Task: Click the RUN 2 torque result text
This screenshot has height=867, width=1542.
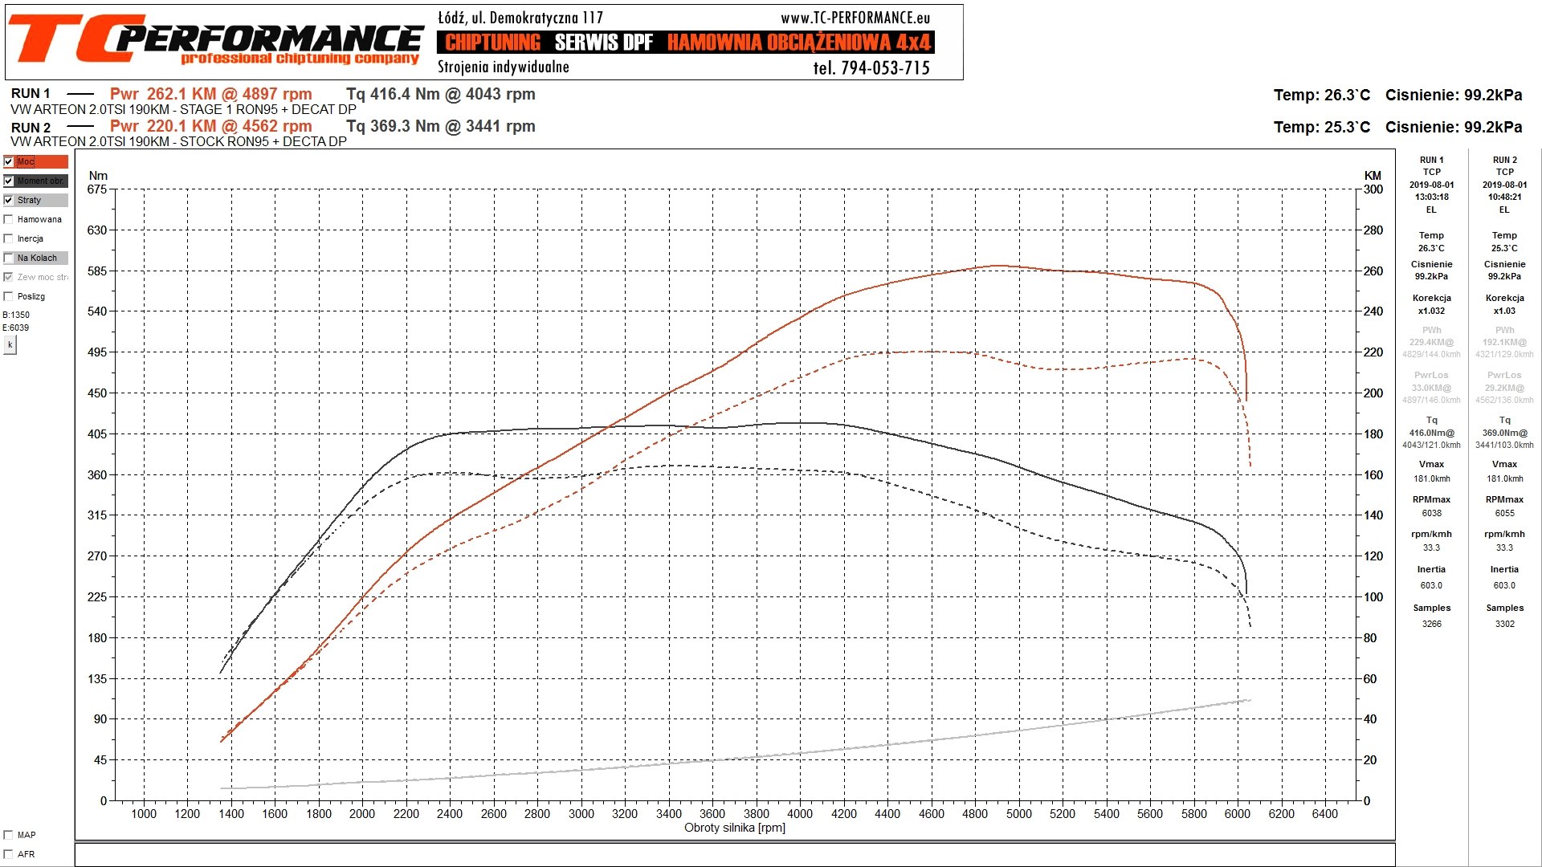Action: (440, 126)
